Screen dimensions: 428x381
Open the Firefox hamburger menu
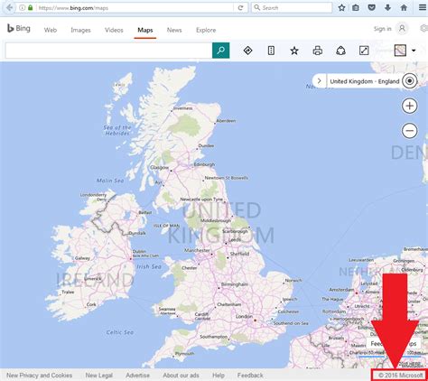pos(423,8)
